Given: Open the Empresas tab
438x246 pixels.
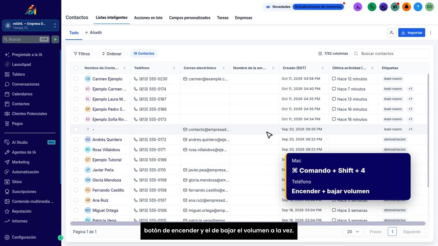Looking at the screenshot, I should [244, 18].
